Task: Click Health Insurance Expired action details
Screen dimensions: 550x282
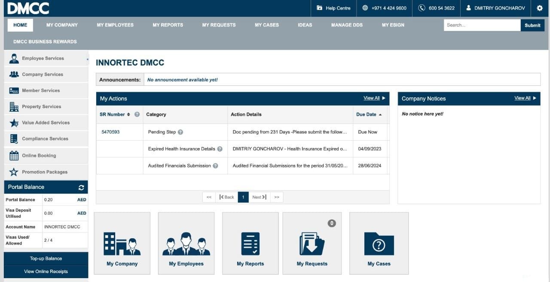Action: coord(290,149)
